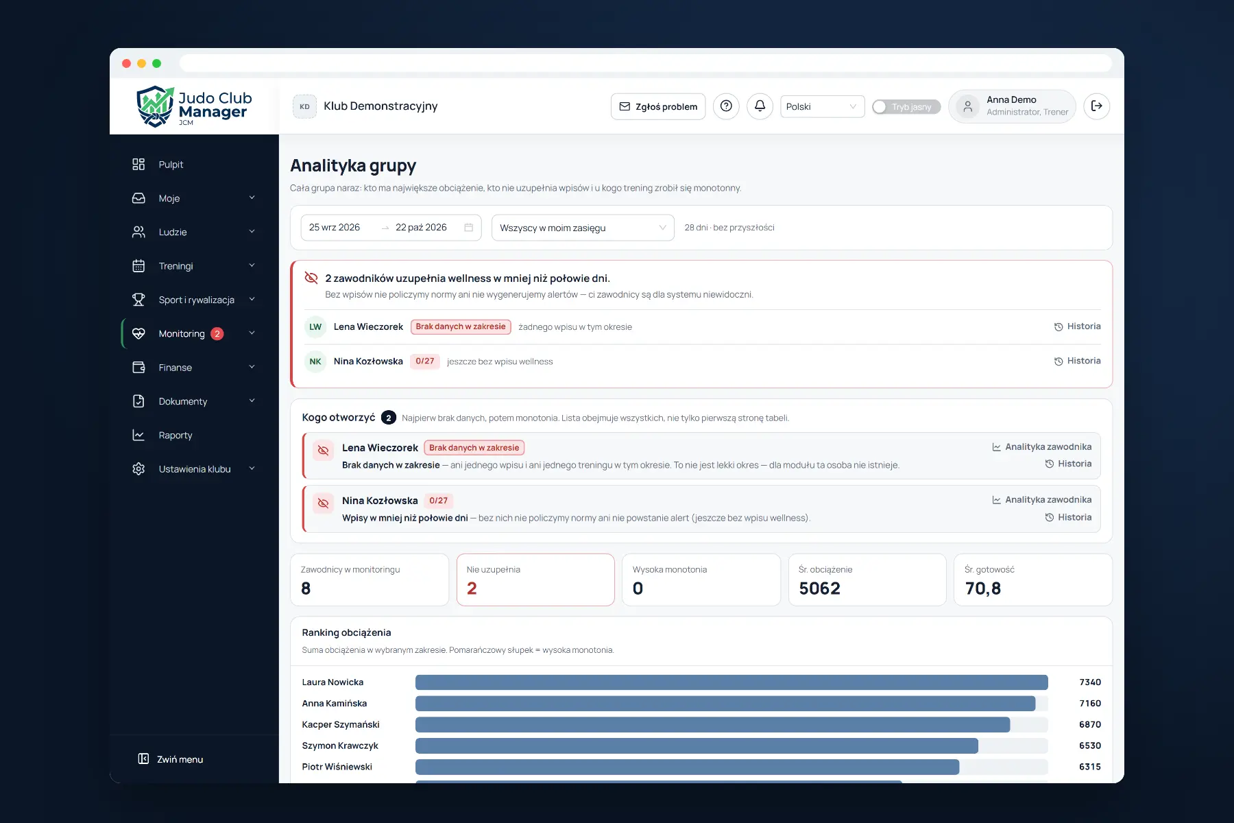This screenshot has width=1234, height=823.
Task: Click LW avatar of Lena Wieczorek
Action: click(315, 327)
